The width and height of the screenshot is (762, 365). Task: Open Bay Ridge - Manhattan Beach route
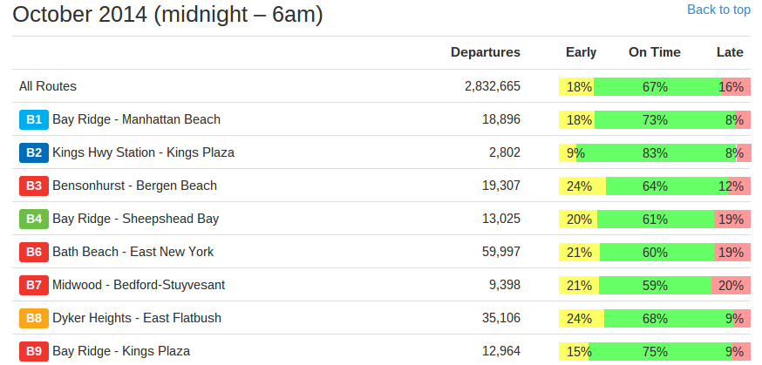(x=137, y=119)
